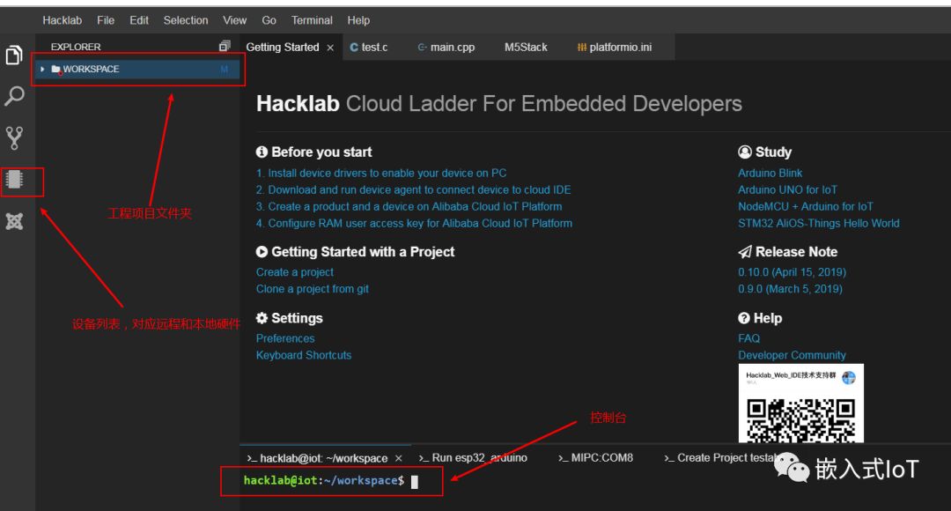Image resolution: width=951 pixels, height=511 pixels.
Task: Click the bottom activity bar icon below the chip
Action: [x=14, y=221]
